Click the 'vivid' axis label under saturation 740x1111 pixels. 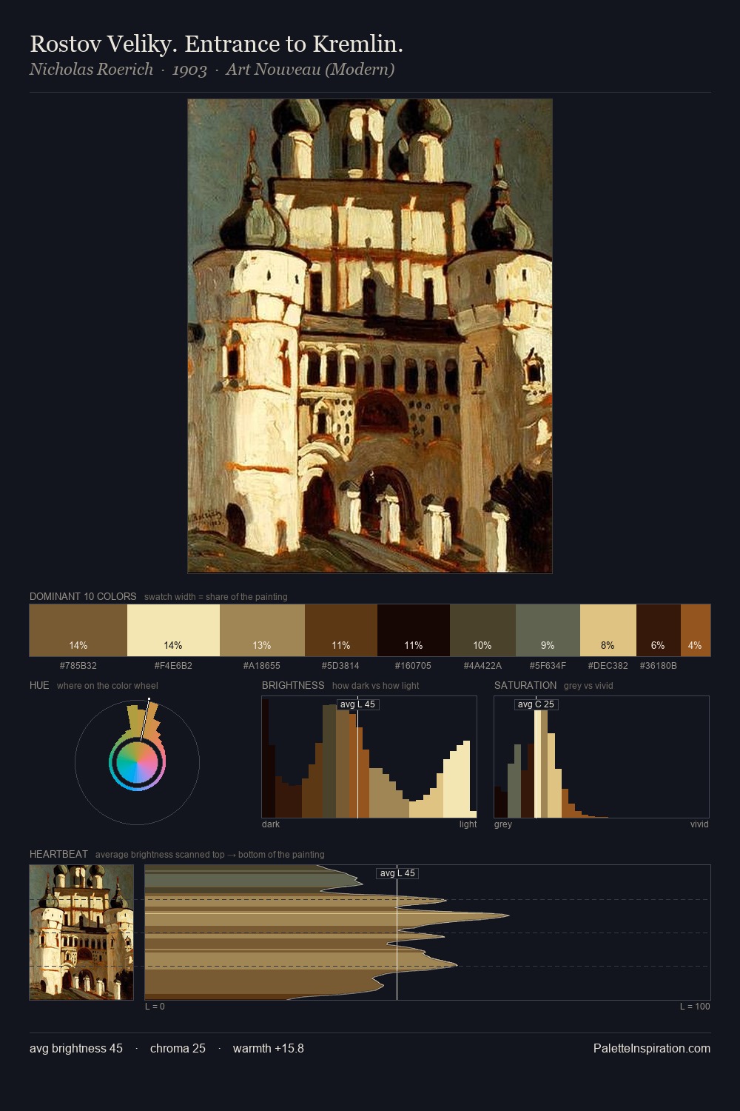[x=699, y=824]
